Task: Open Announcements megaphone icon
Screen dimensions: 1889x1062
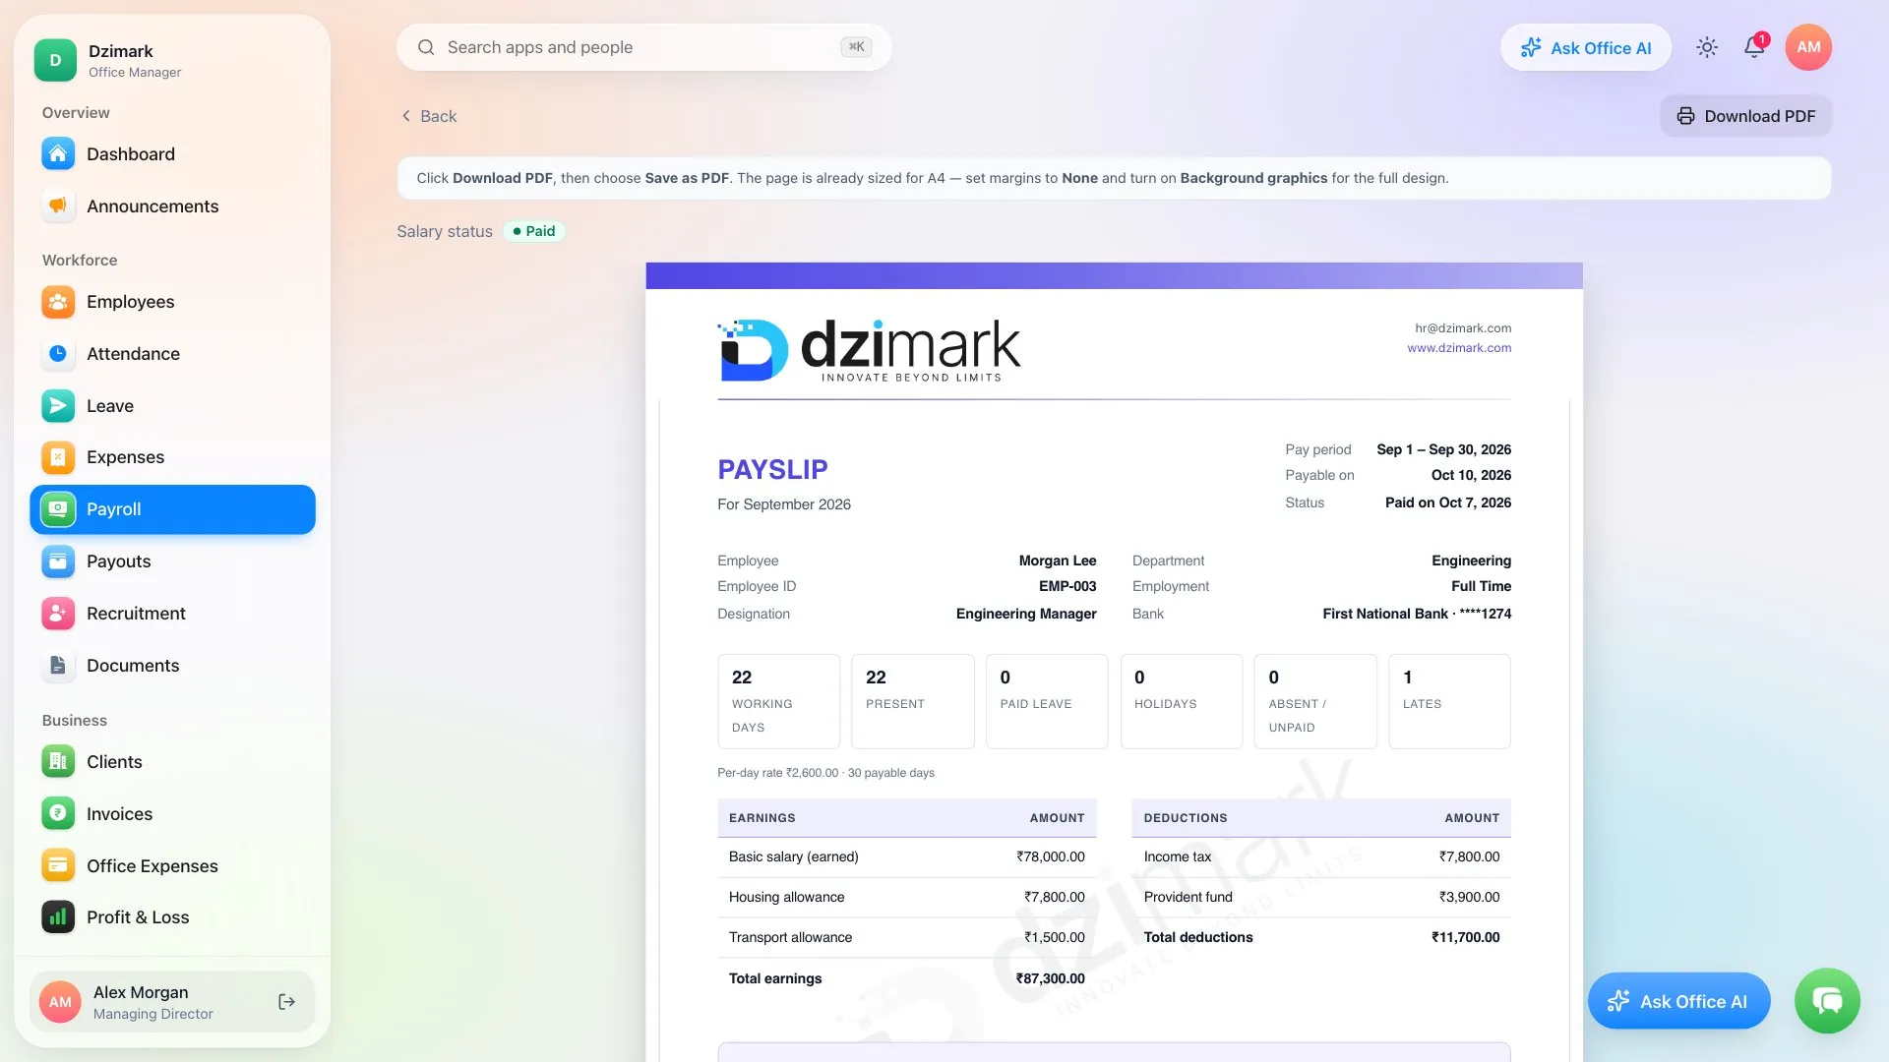Action: point(58,206)
